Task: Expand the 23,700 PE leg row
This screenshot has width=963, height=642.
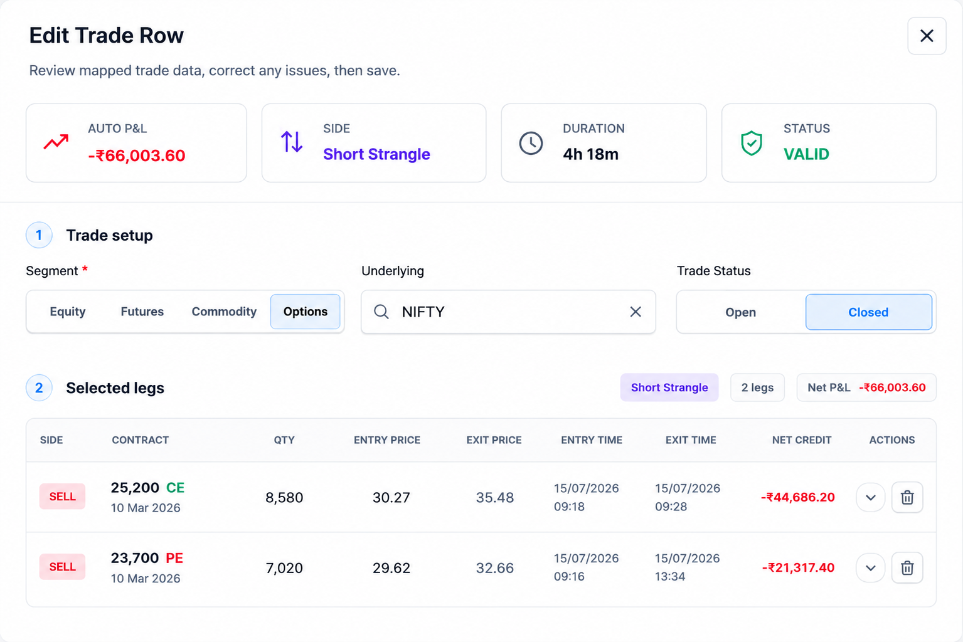Action: [x=871, y=568]
